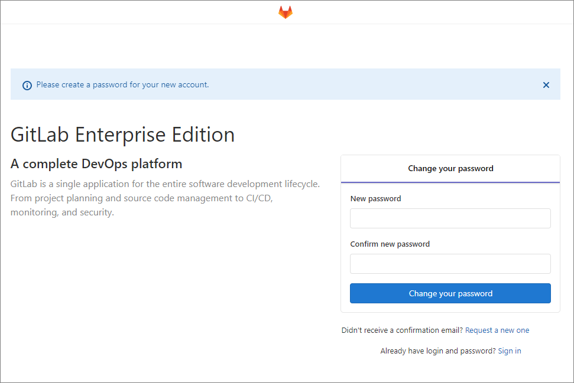This screenshot has height=383, width=574.
Task: Follow the Sign in link
Action: click(510, 351)
